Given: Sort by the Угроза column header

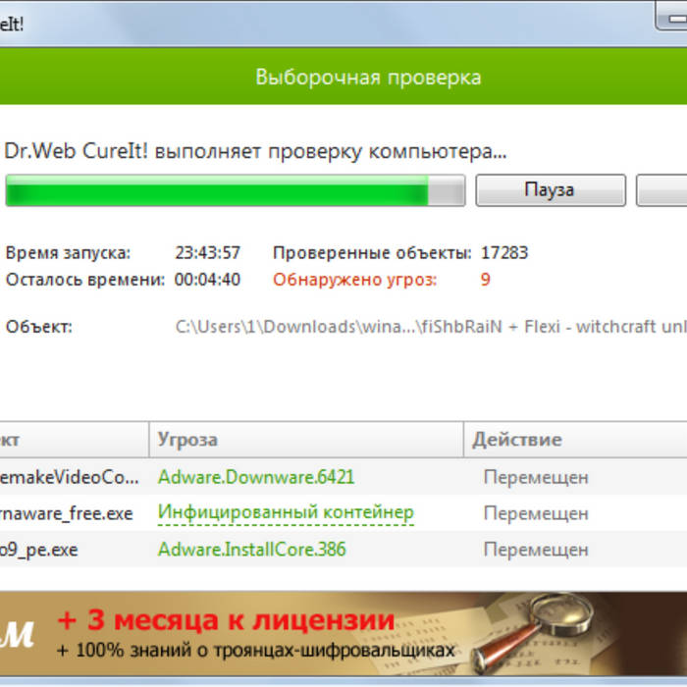Looking at the screenshot, I should [304, 440].
